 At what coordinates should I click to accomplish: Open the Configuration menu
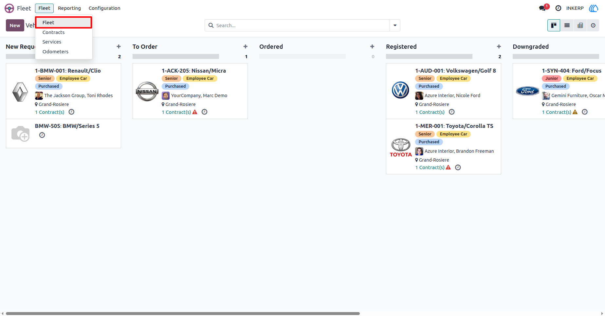pyautogui.click(x=104, y=8)
